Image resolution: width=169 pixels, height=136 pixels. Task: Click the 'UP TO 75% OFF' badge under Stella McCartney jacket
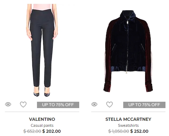pos(144,105)
